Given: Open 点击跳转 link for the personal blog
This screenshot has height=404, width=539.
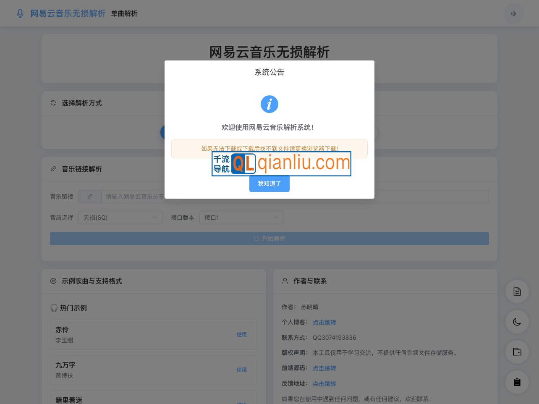Looking at the screenshot, I should (324, 322).
